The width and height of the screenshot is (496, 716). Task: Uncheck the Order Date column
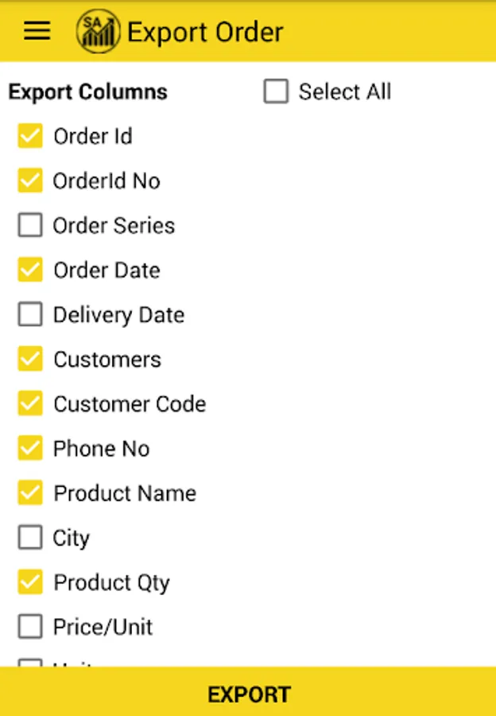[30, 270]
